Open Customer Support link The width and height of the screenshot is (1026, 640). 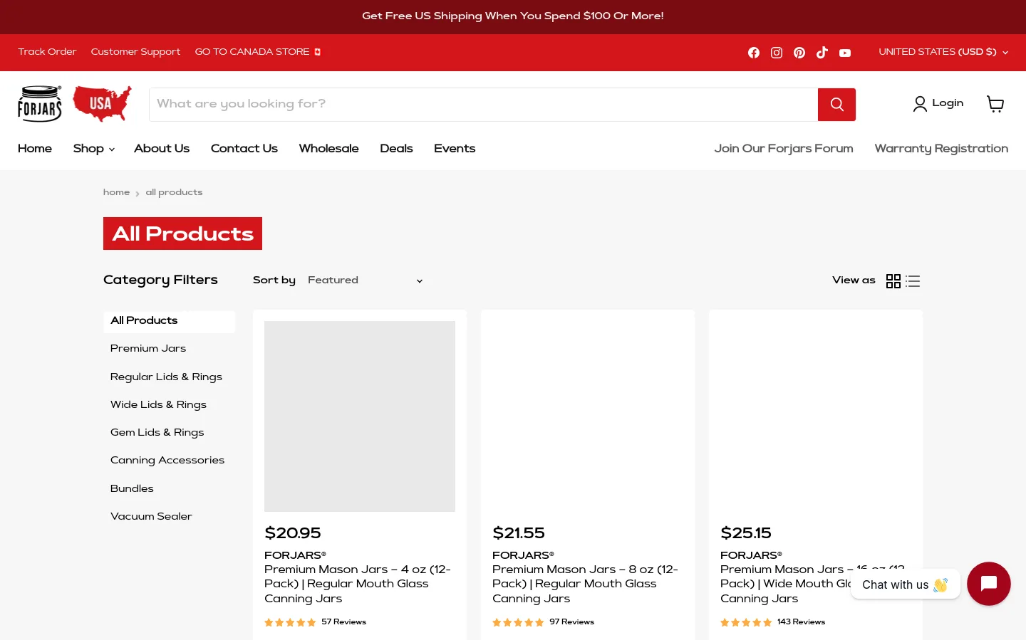tap(135, 52)
